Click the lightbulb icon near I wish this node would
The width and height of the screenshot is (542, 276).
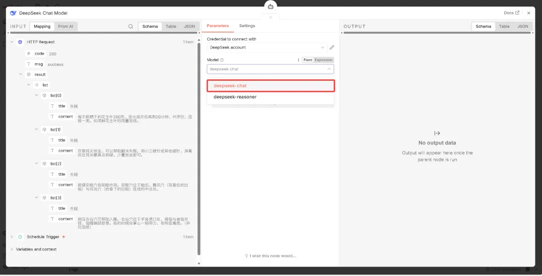tap(246, 255)
